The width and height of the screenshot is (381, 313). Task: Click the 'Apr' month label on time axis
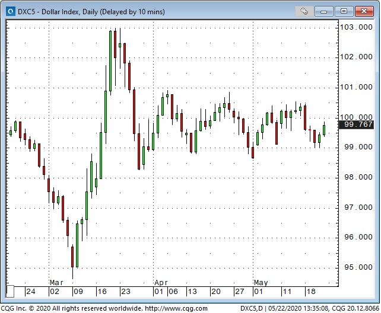161,282
